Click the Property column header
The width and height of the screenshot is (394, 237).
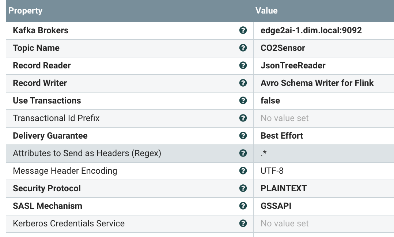pos(26,11)
